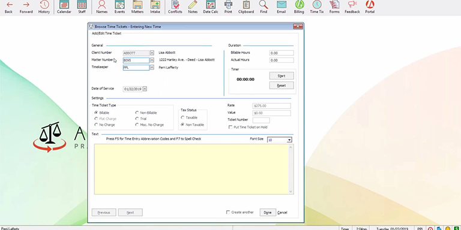
Task: Open the Portal icon
Action: click(370, 7)
